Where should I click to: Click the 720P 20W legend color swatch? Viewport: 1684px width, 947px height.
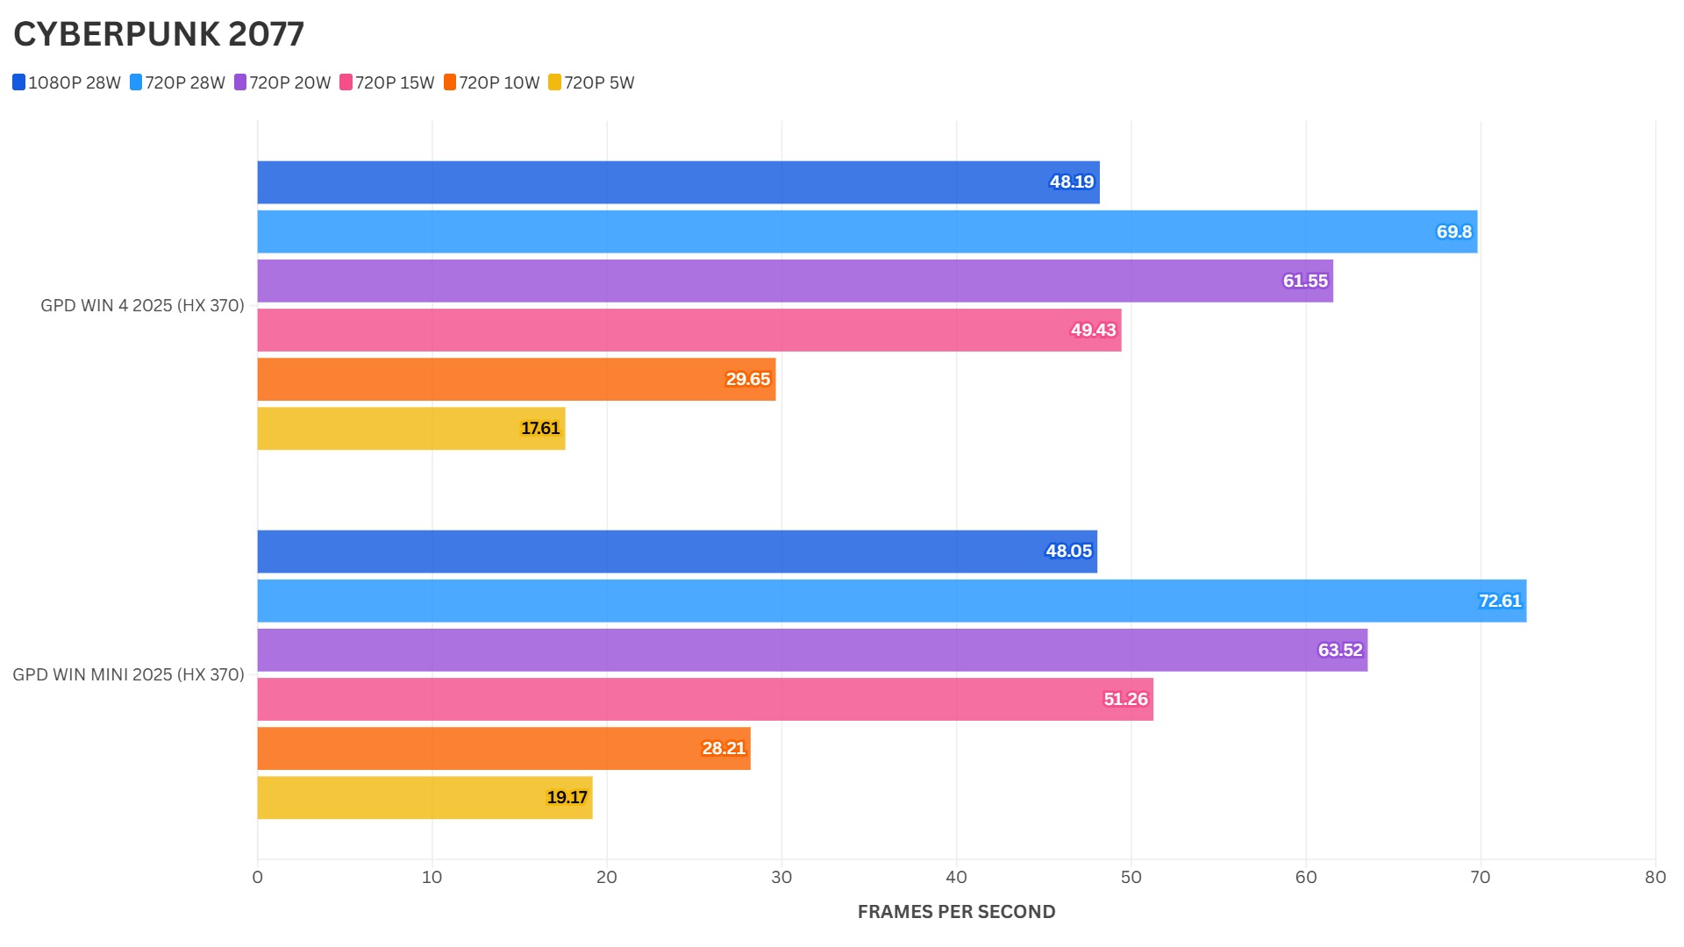[x=240, y=82]
